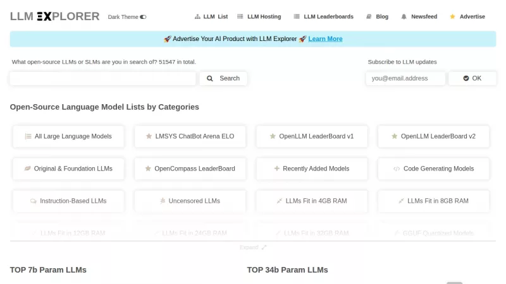
Task: Click the bell icon beside Newsfeed
Action: tap(404, 16)
